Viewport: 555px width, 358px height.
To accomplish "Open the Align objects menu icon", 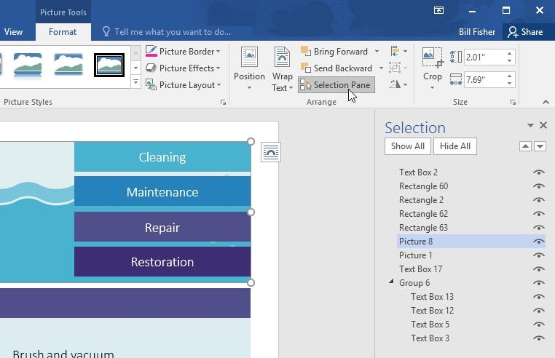I will 398,51.
